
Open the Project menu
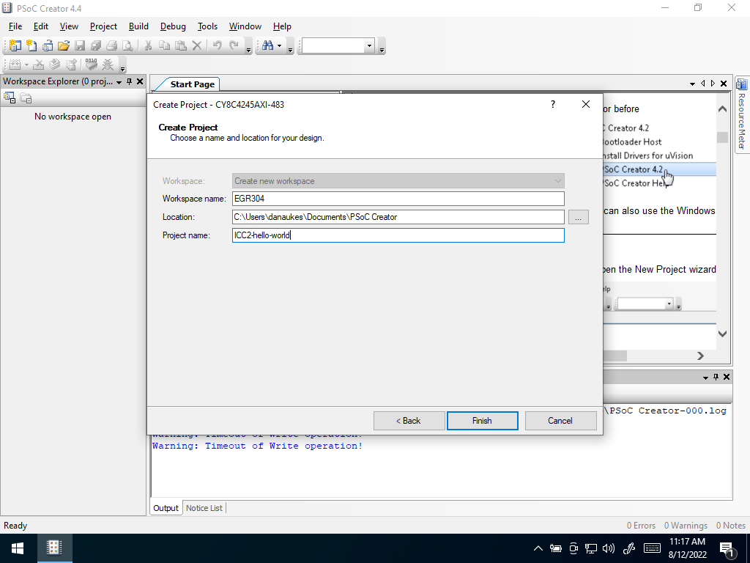[x=103, y=26]
